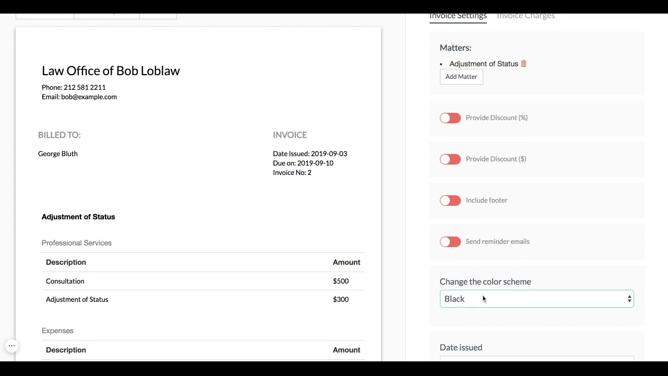Enable the Include footer switch

pyautogui.click(x=450, y=201)
